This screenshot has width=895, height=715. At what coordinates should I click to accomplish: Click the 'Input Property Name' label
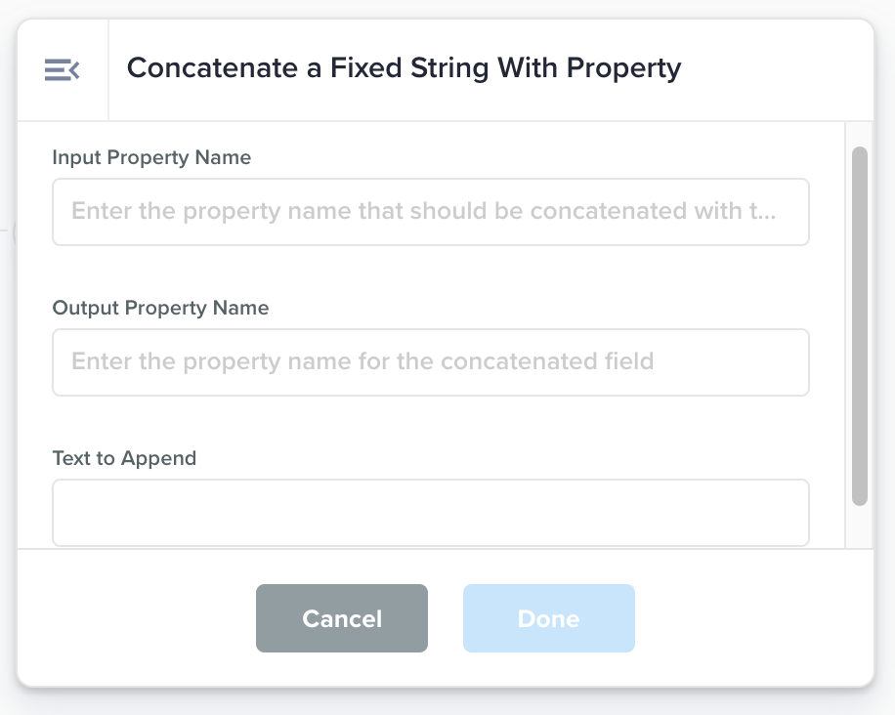pos(151,157)
